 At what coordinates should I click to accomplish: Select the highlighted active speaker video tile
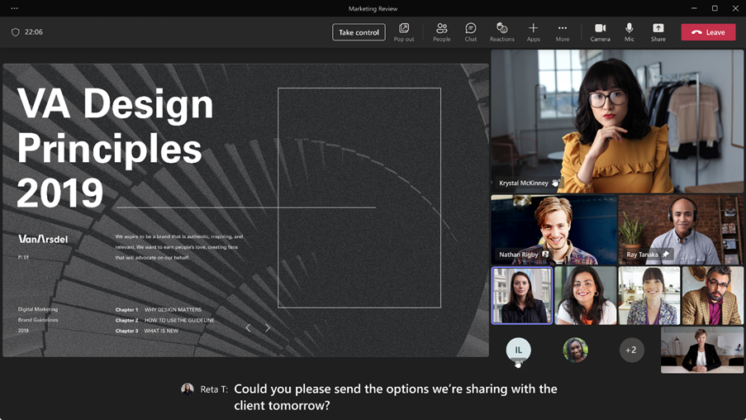click(x=522, y=295)
